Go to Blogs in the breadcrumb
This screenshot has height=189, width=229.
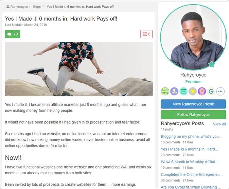tap(37, 7)
